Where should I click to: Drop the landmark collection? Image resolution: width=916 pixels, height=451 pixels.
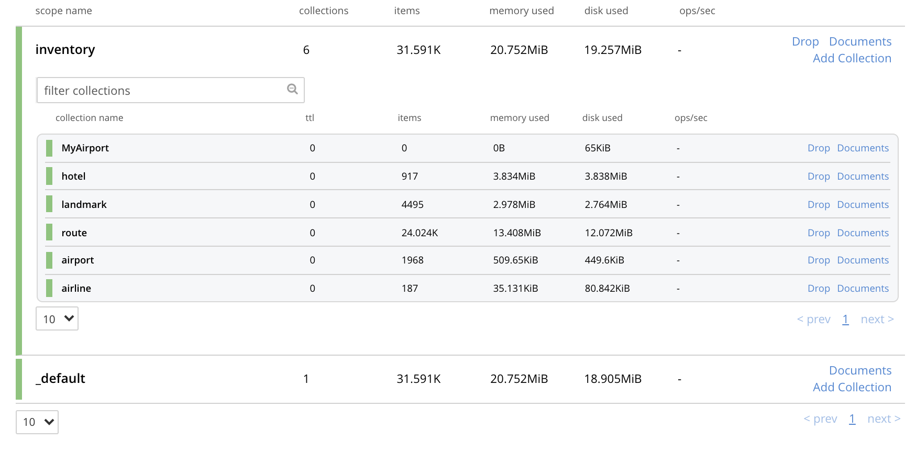818,205
